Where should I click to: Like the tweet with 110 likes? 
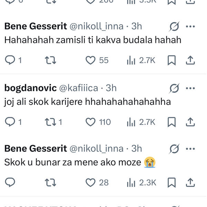click(x=90, y=122)
